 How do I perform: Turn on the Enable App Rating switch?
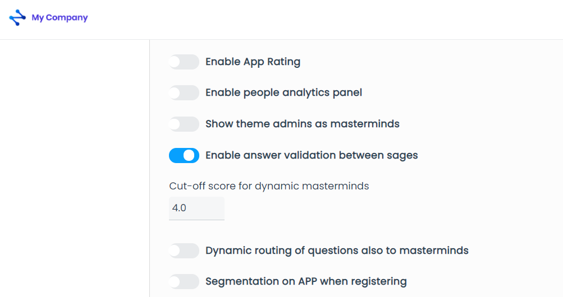(x=184, y=62)
